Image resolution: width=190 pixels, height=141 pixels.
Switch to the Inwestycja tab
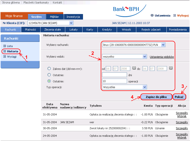pos(73,17)
